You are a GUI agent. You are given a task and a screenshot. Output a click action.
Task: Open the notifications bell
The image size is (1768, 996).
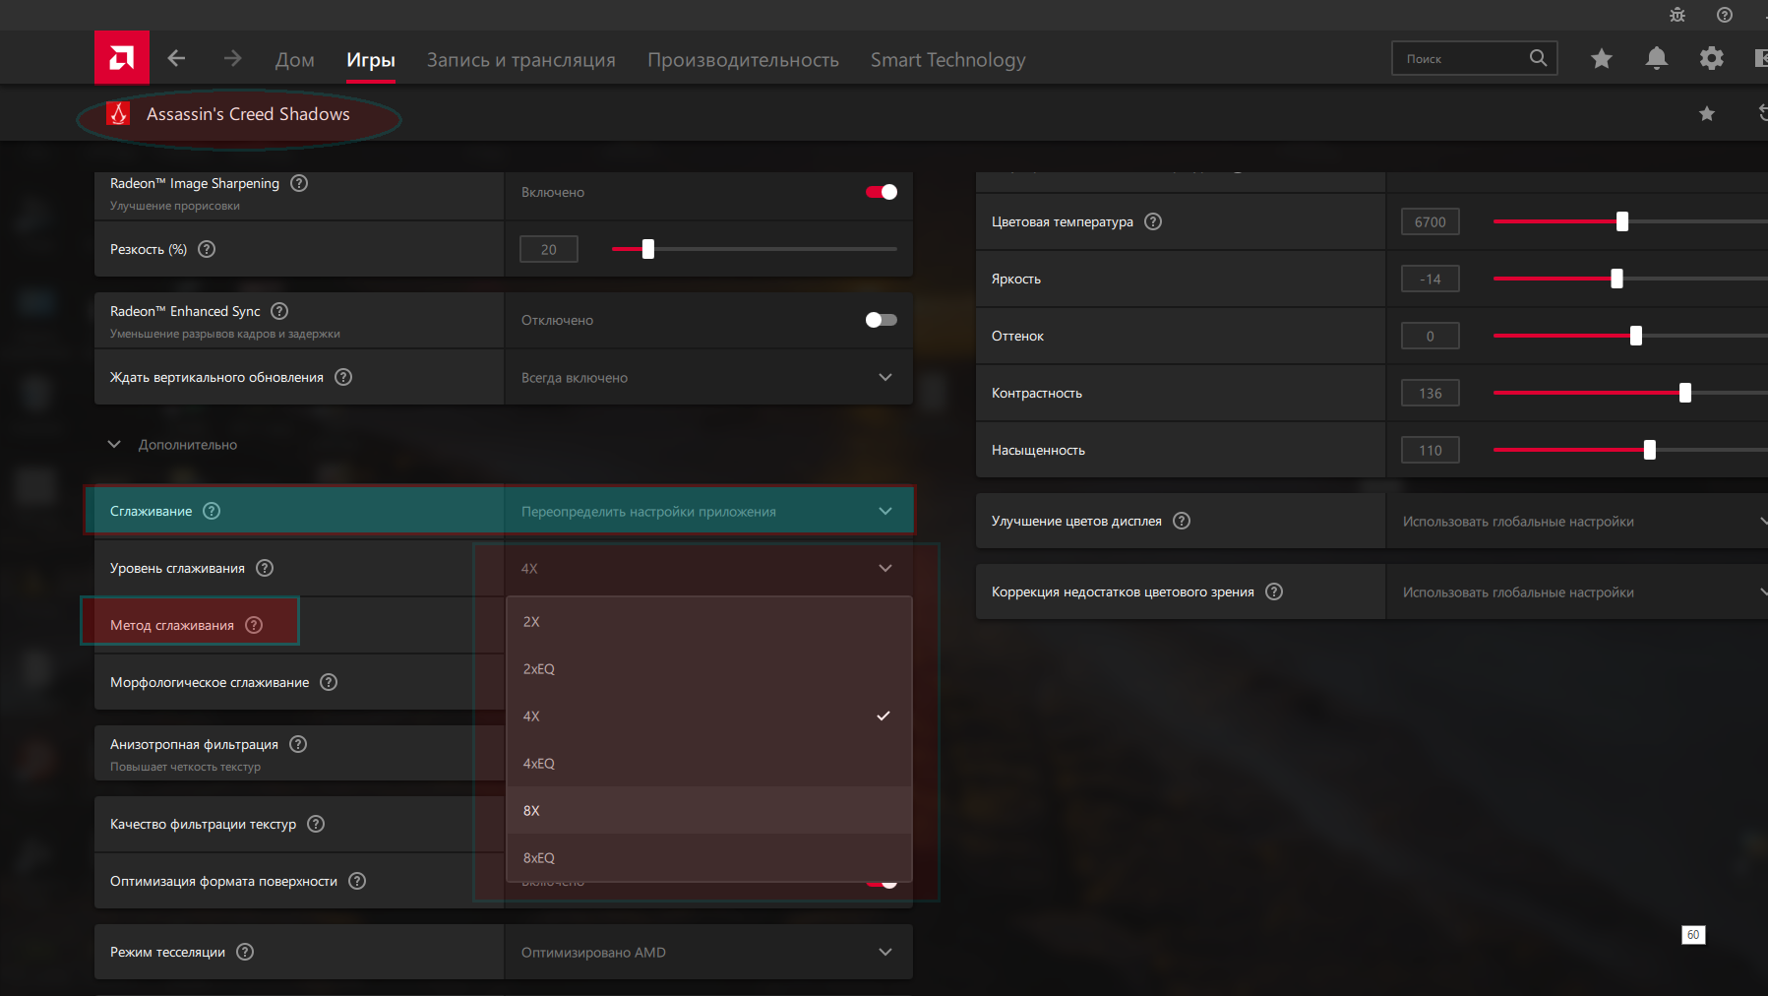point(1656,59)
